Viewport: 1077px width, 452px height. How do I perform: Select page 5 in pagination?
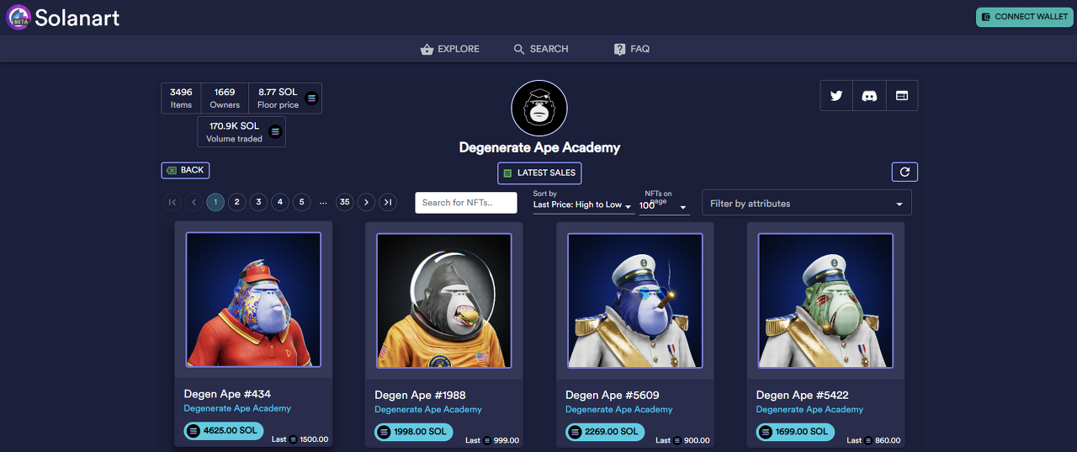coord(301,202)
